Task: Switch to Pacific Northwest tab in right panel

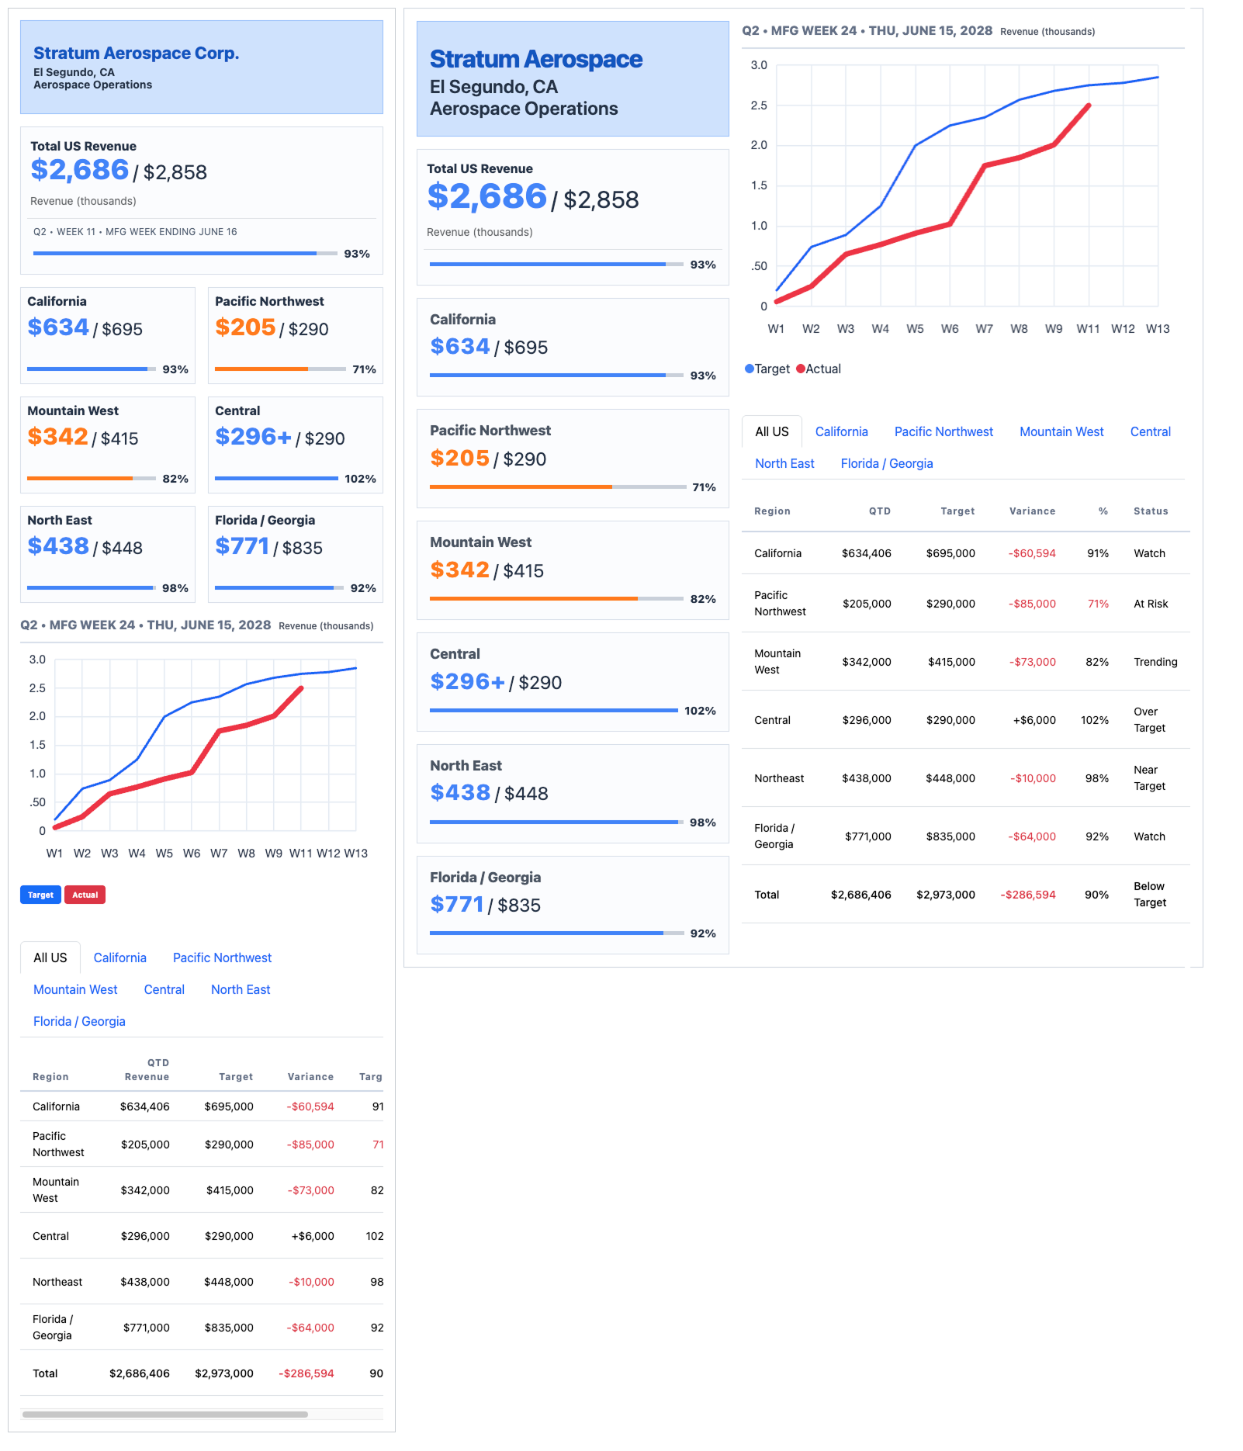Action: (944, 431)
